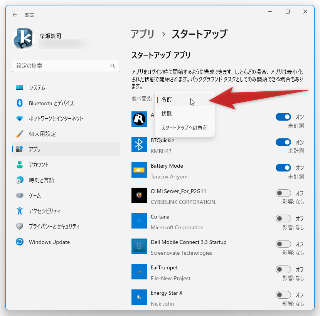
Task: Click the システム monitor icon
Action: point(20,88)
